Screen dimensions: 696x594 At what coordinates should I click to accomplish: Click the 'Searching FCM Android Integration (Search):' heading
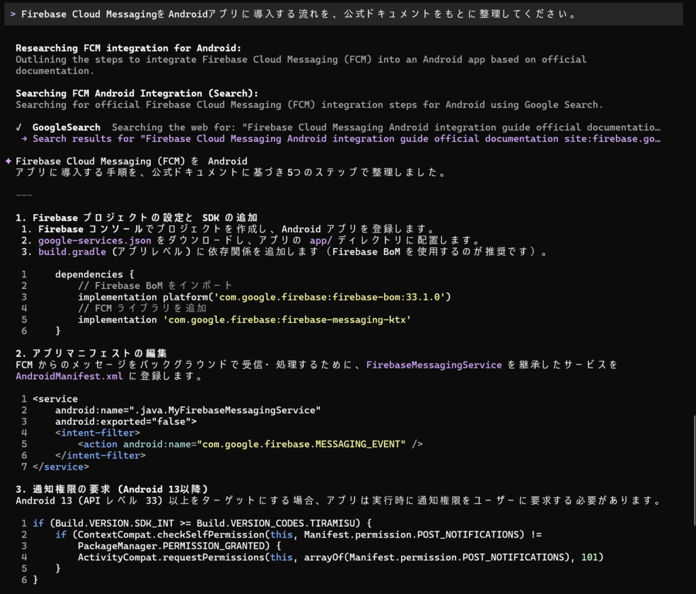point(137,93)
